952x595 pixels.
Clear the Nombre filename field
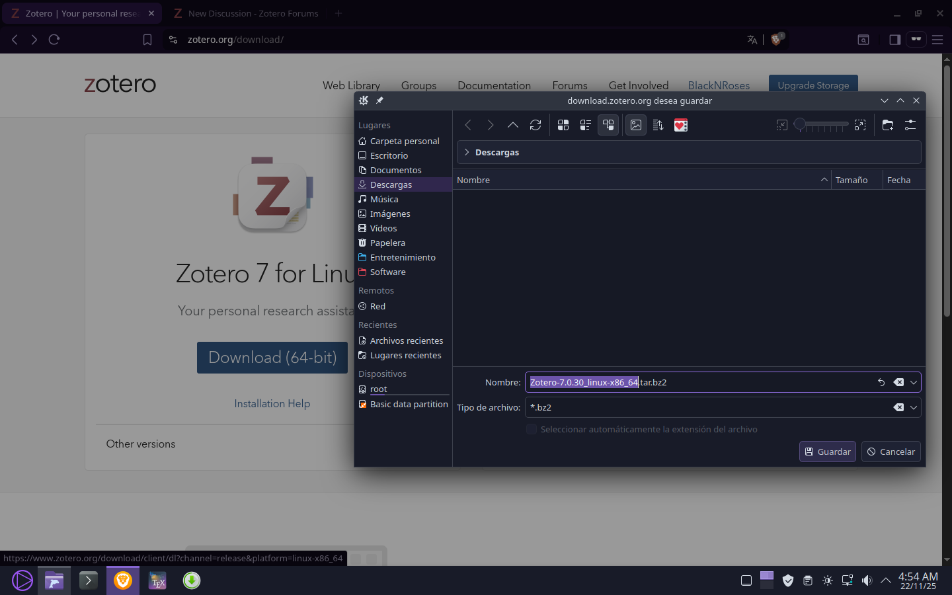point(898,382)
